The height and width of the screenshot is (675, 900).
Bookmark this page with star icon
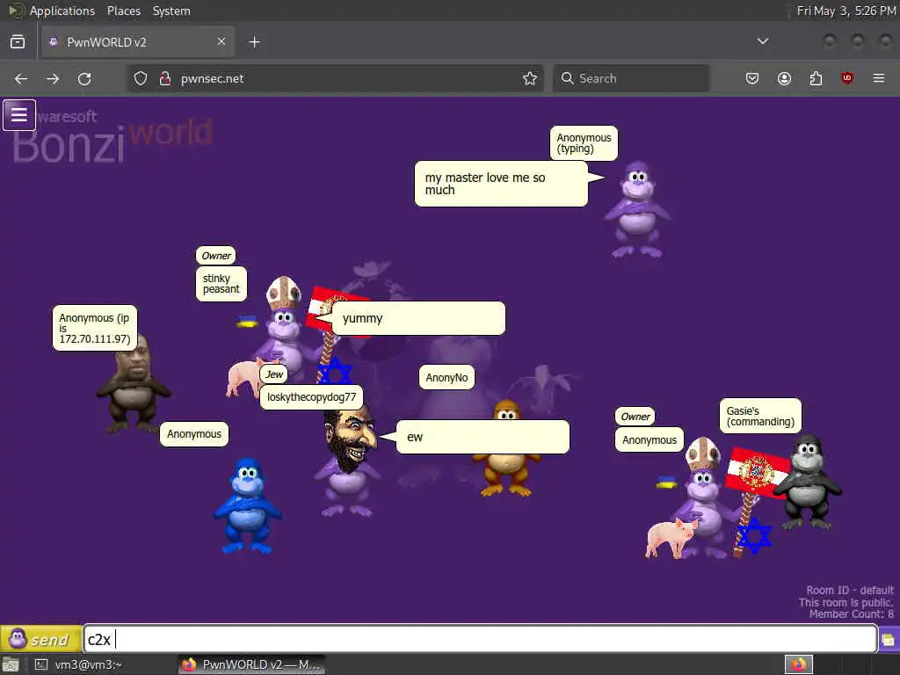pos(530,78)
